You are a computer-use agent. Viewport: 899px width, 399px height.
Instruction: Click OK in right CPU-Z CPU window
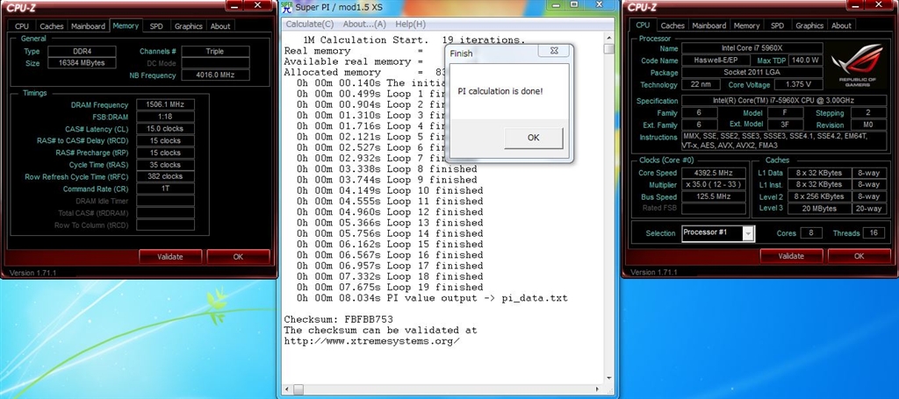pyautogui.click(x=859, y=256)
